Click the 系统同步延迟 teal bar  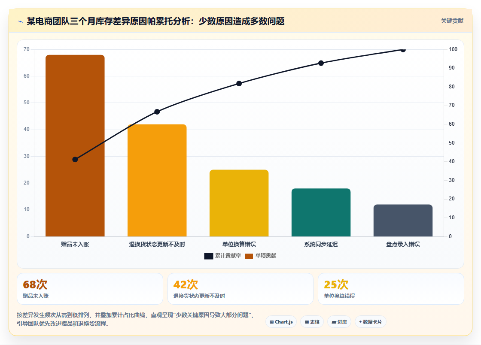(321, 212)
